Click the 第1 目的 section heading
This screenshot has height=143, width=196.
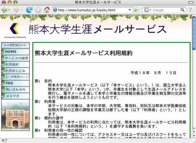[43, 81]
